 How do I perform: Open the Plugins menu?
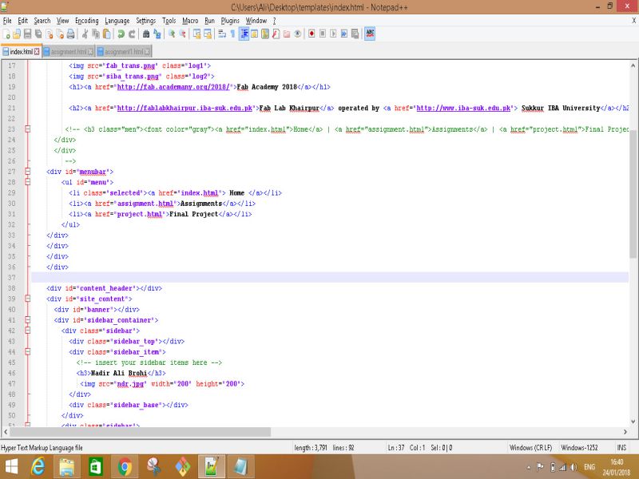coord(230,21)
